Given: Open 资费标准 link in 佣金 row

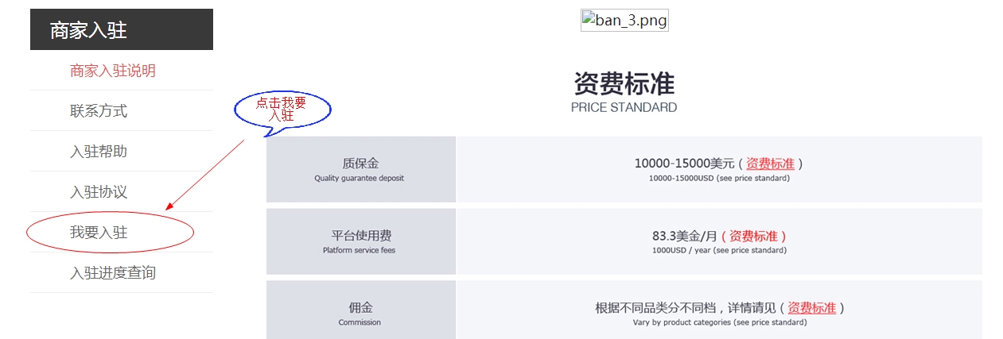Looking at the screenshot, I should click(x=811, y=308).
